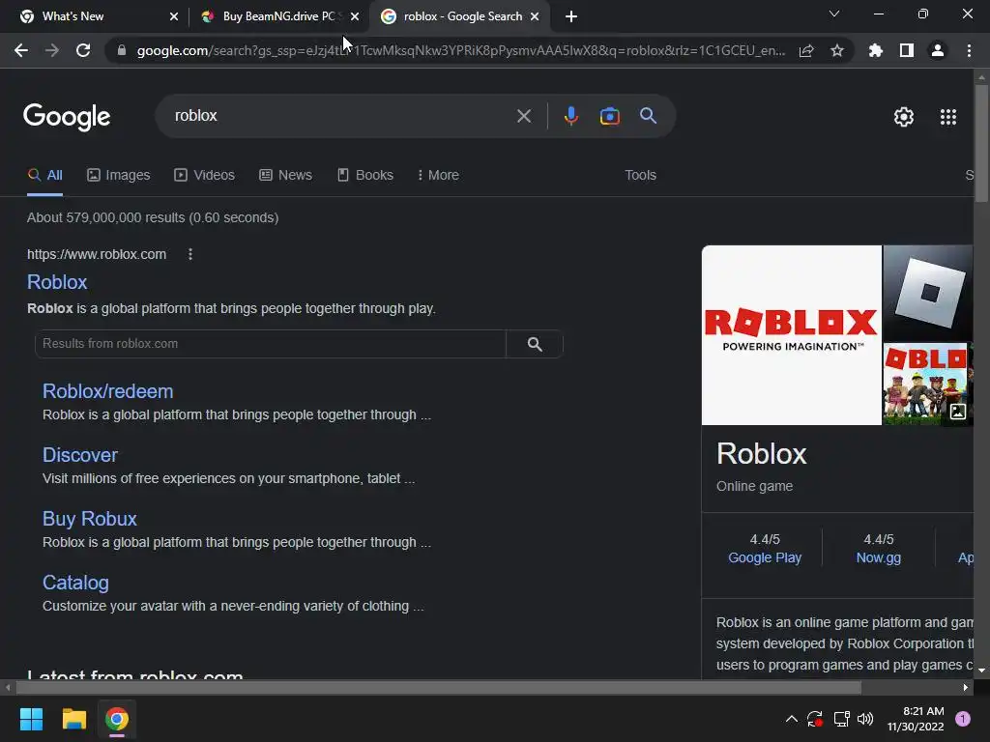Open the volume control in the tray
This screenshot has height=742, width=990.
point(865,719)
